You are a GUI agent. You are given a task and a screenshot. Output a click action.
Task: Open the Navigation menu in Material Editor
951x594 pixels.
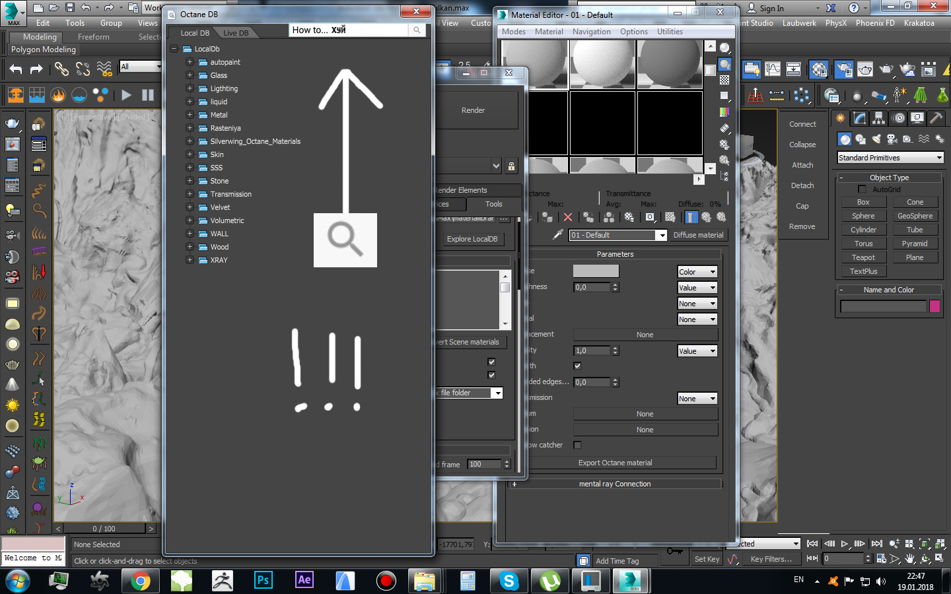[x=592, y=32]
